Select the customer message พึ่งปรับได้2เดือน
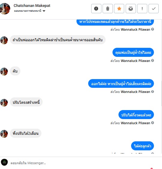The image size is (162, 169). pos(25,133)
